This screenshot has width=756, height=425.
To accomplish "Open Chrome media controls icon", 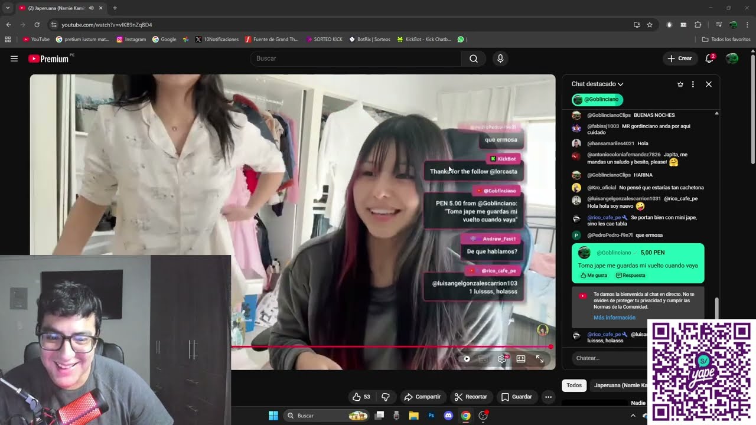I will (719, 25).
